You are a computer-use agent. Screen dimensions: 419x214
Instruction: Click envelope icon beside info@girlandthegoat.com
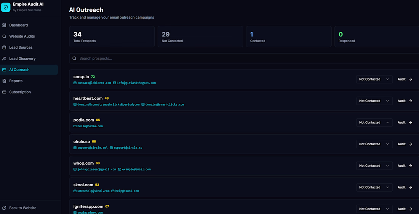114,83
